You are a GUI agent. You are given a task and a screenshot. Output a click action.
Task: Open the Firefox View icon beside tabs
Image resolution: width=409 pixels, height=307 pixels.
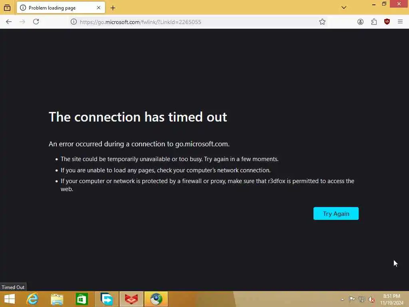click(x=7, y=8)
